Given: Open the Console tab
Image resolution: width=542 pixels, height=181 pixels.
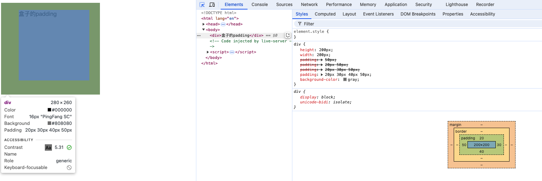Looking at the screenshot, I should (260, 5).
